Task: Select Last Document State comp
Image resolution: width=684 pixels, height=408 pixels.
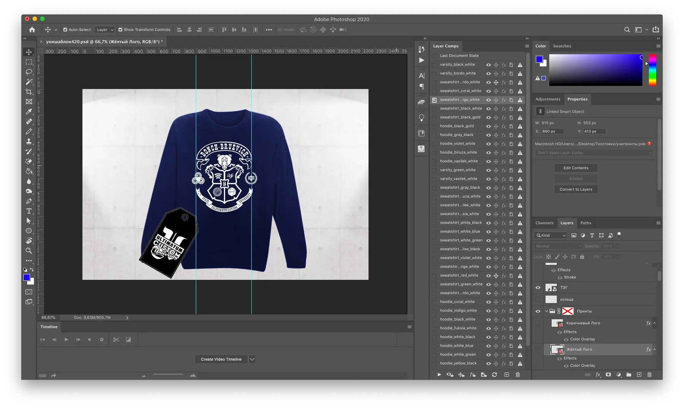Action: 459,56
